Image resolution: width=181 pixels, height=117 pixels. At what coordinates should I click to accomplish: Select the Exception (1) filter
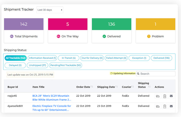click(139, 58)
